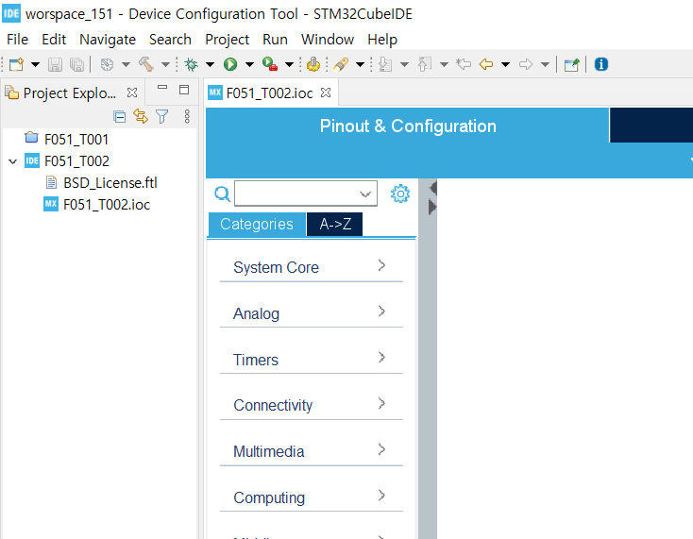The image size is (693, 539).
Task: Open the Project menu
Action: 227,40
